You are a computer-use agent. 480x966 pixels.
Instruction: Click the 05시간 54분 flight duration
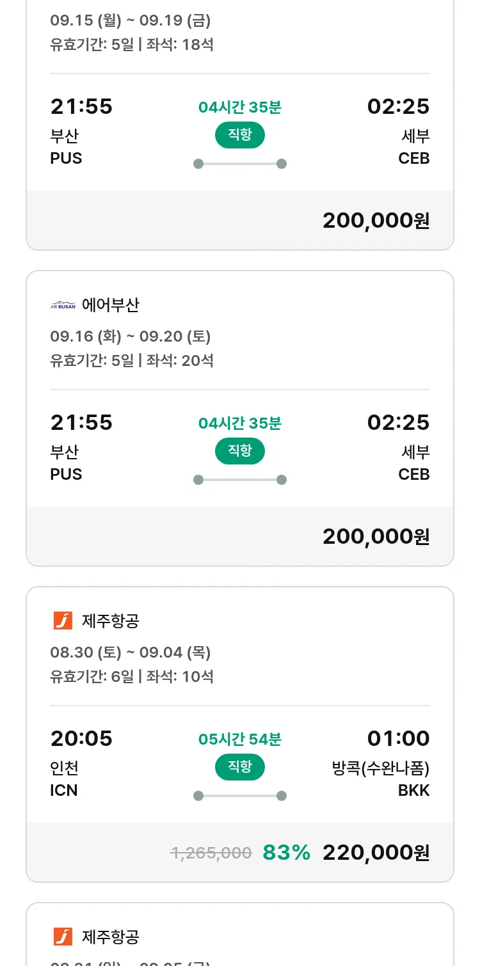click(239, 740)
